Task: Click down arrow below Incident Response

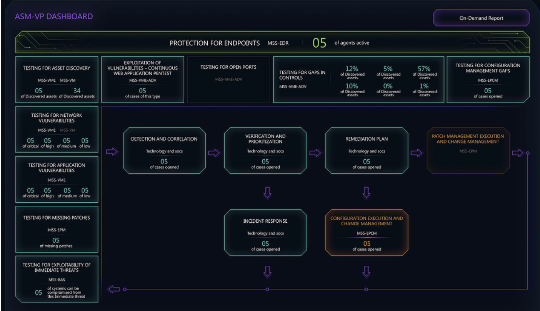Action: pyautogui.click(x=265, y=271)
